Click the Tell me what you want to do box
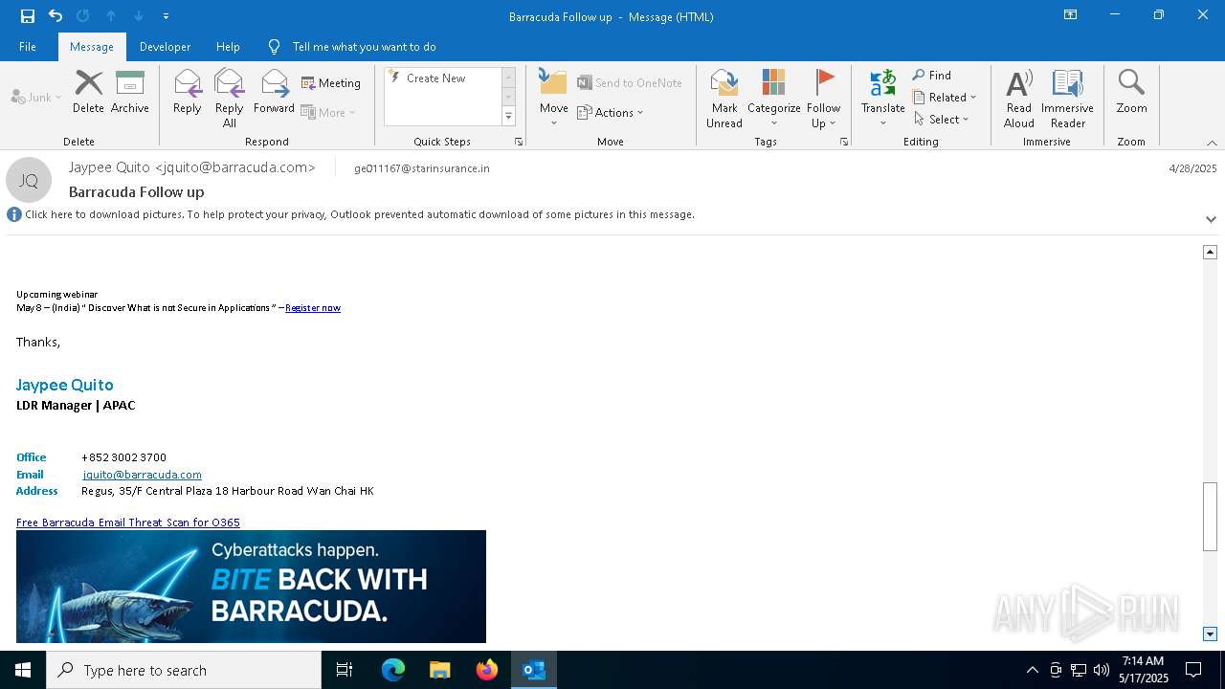This screenshot has height=689, width=1225. coord(364,46)
